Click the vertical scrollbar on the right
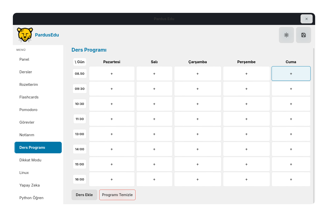Screen dimensions: 328x217 pyautogui.click(x=314, y=125)
